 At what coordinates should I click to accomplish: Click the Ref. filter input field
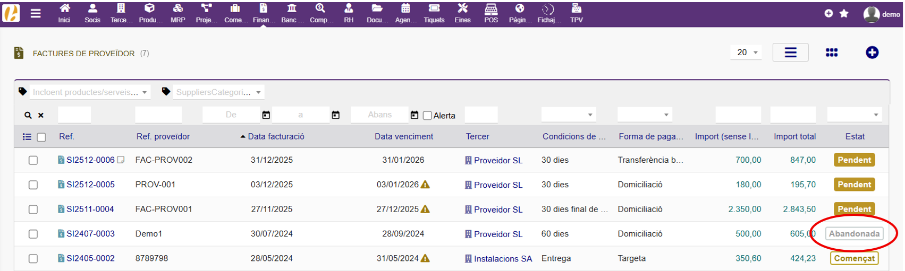(x=74, y=115)
